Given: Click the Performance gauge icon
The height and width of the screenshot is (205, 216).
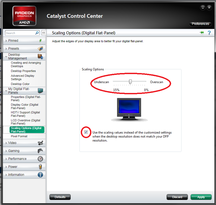Looking at the screenshot, I should (40, 159).
